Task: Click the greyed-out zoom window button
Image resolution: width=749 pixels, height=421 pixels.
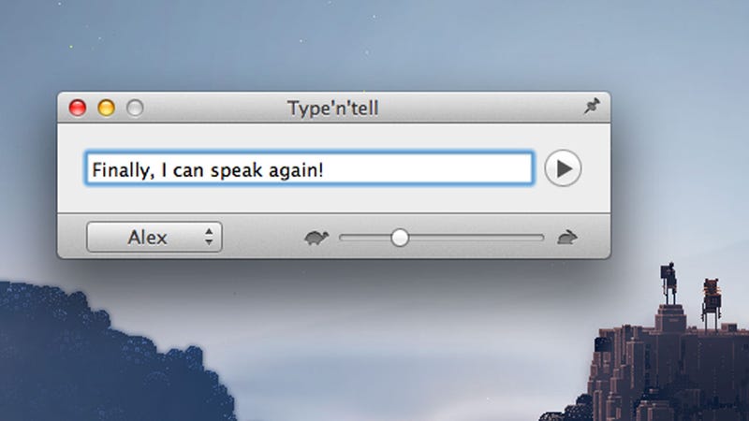Action: (135, 108)
